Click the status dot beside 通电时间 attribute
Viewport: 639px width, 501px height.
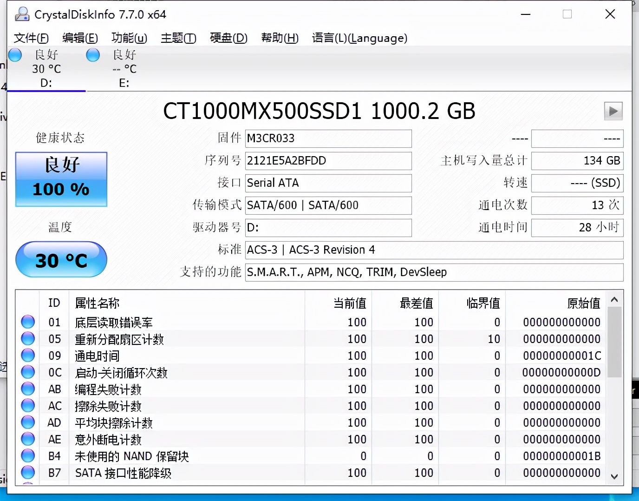[x=27, y=355]
